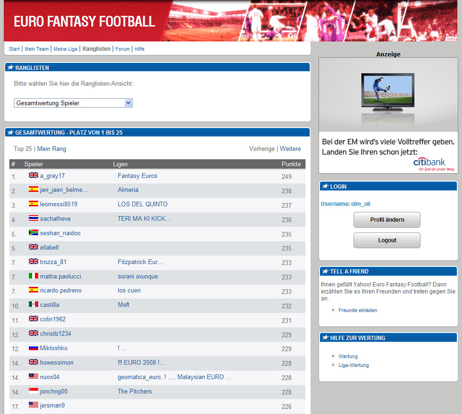462x414 pixels.
Task: Click the Russian flag beside Mikloshko
Action: [34, 348]
